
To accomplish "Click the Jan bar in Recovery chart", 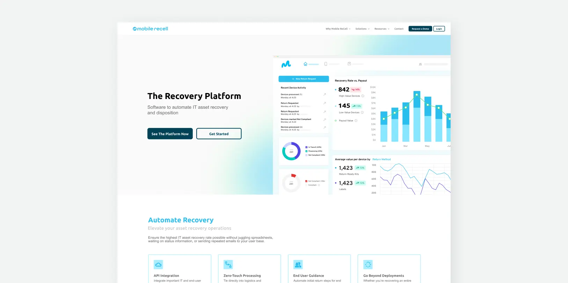I will coord(384,127).
